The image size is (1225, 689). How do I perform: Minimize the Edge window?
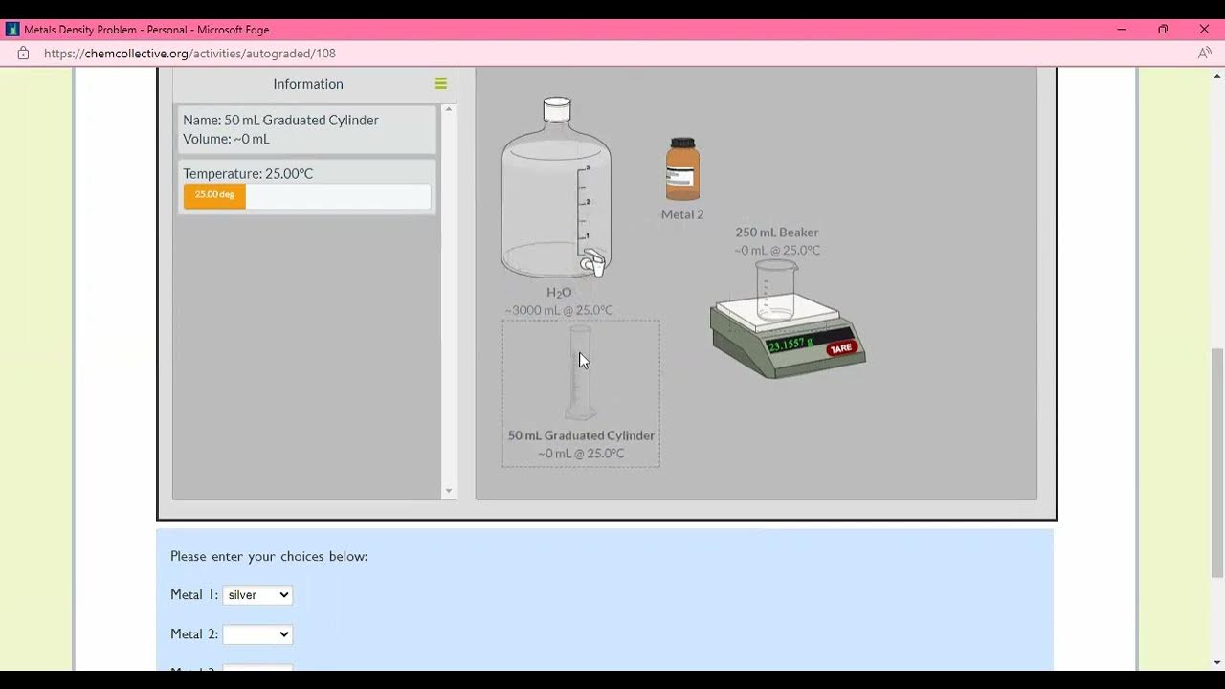1122,30
